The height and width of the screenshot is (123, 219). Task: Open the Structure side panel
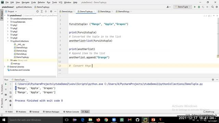2,89
